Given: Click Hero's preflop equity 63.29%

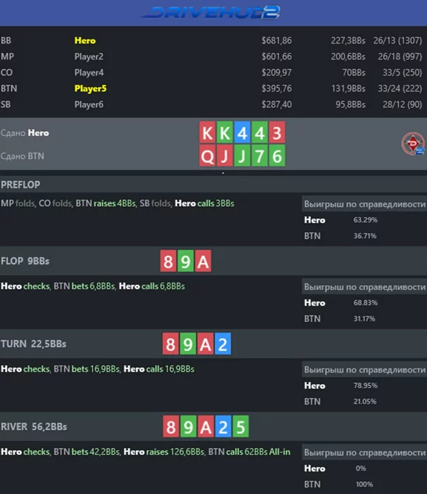Looking at the screenshot, I should [365, 220].
